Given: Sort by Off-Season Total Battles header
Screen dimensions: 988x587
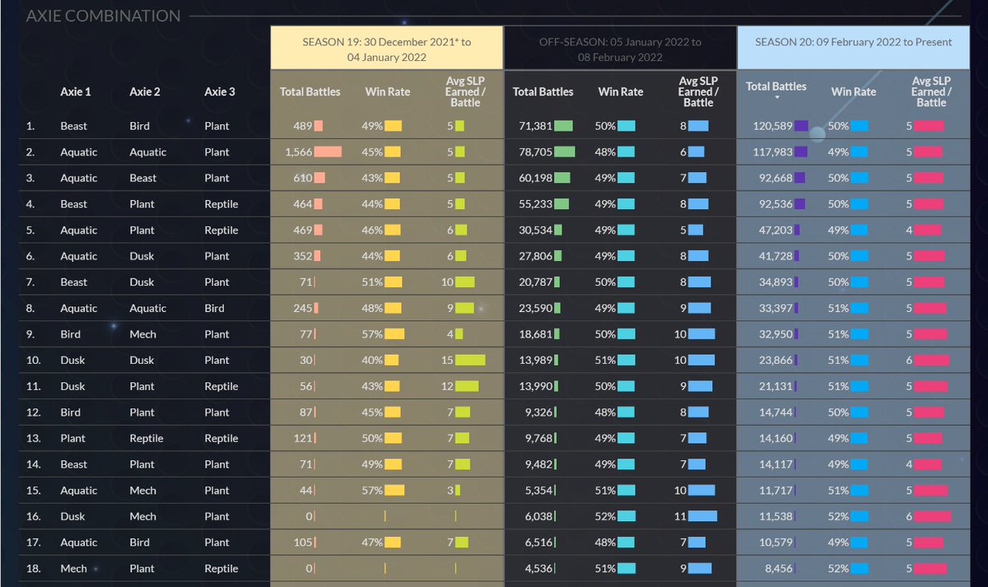Looking at the screenshot, I should coord(543,91).
